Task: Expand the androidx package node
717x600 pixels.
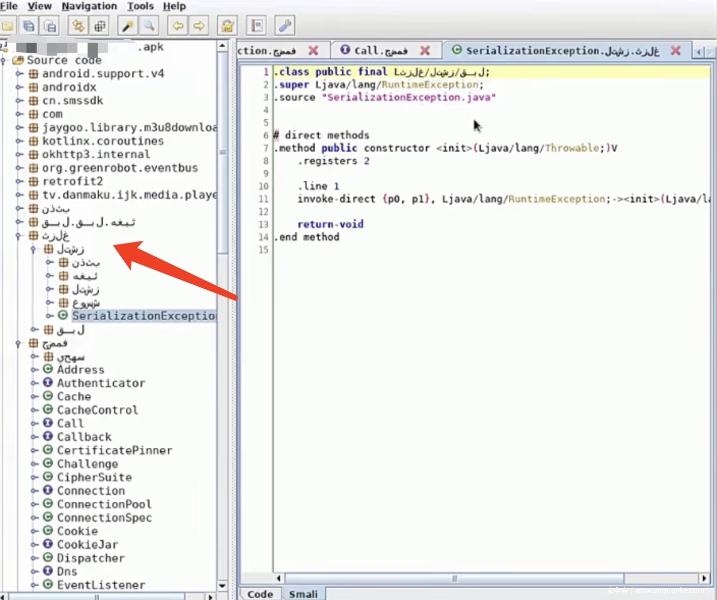Action: pyautogui.click(x=19, y=87)
